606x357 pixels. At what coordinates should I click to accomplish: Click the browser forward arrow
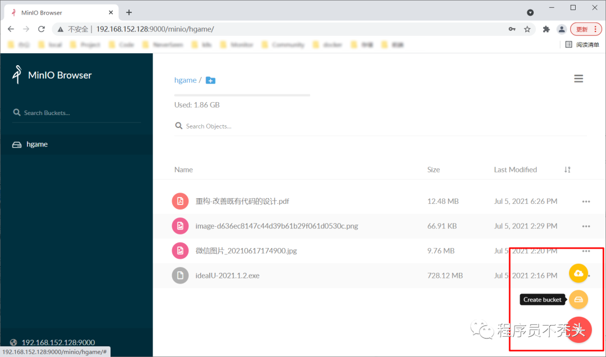(x=26, y=29)
